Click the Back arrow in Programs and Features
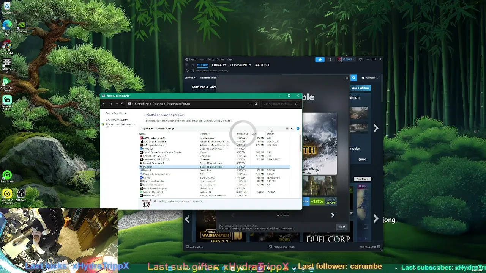The height and width of the screenshot is (273, 486). [104, 104]
